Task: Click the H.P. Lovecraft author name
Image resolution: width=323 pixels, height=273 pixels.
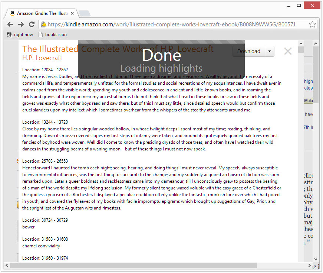Action: pyautogui.click(x=42, y=58)
